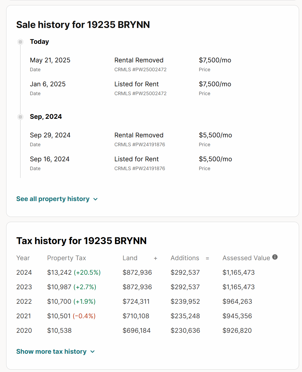Select the Sep 16, 2024 Listed for Rent entry
The image size is (302, 372).
click(137, 159)
